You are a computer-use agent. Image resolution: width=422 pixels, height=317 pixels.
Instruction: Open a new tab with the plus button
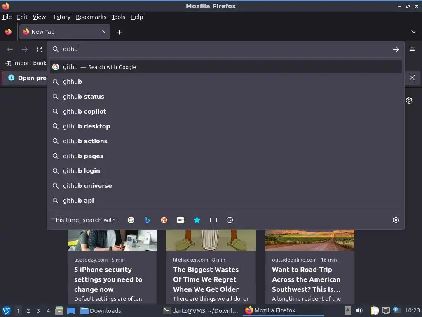(119, 32)
